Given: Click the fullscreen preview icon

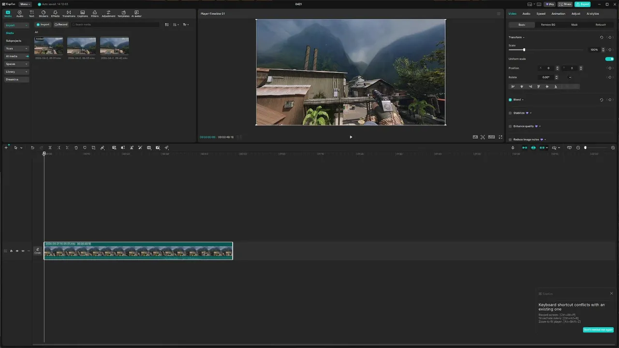Looking at the screenshot, I should click(x=501, y=137).
